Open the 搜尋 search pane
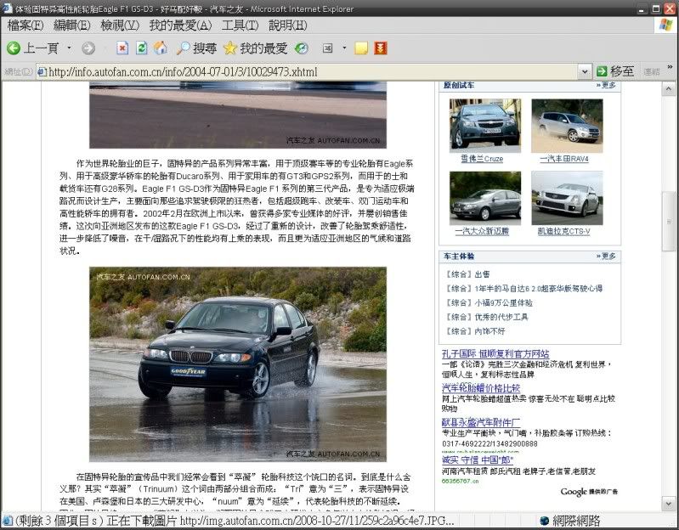 tap(196, 48)
